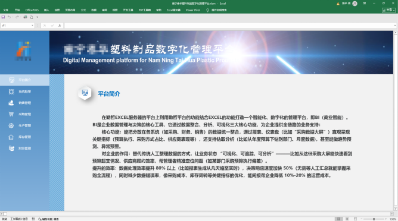Expand the formula bar chevron
This screenshot has width=398, height=221.
(x=395, y=26)
